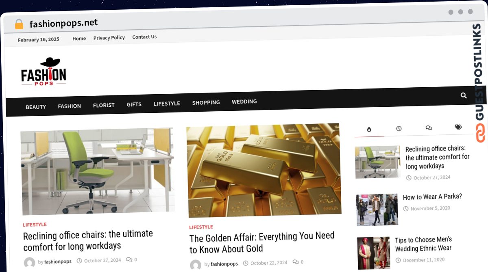Click October 27, 2024 date in the sidebar
Image resolution: width=488 pixels, height=272 pixels.
[x=432, y=177]
